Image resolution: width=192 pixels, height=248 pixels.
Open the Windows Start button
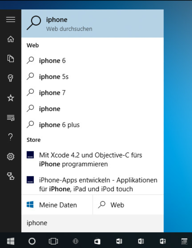pos(11,241)
